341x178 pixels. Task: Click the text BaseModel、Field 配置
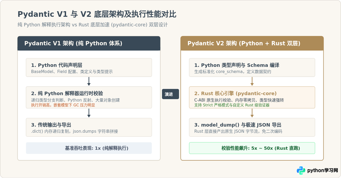pyautogui.click(x=72, y=72)
